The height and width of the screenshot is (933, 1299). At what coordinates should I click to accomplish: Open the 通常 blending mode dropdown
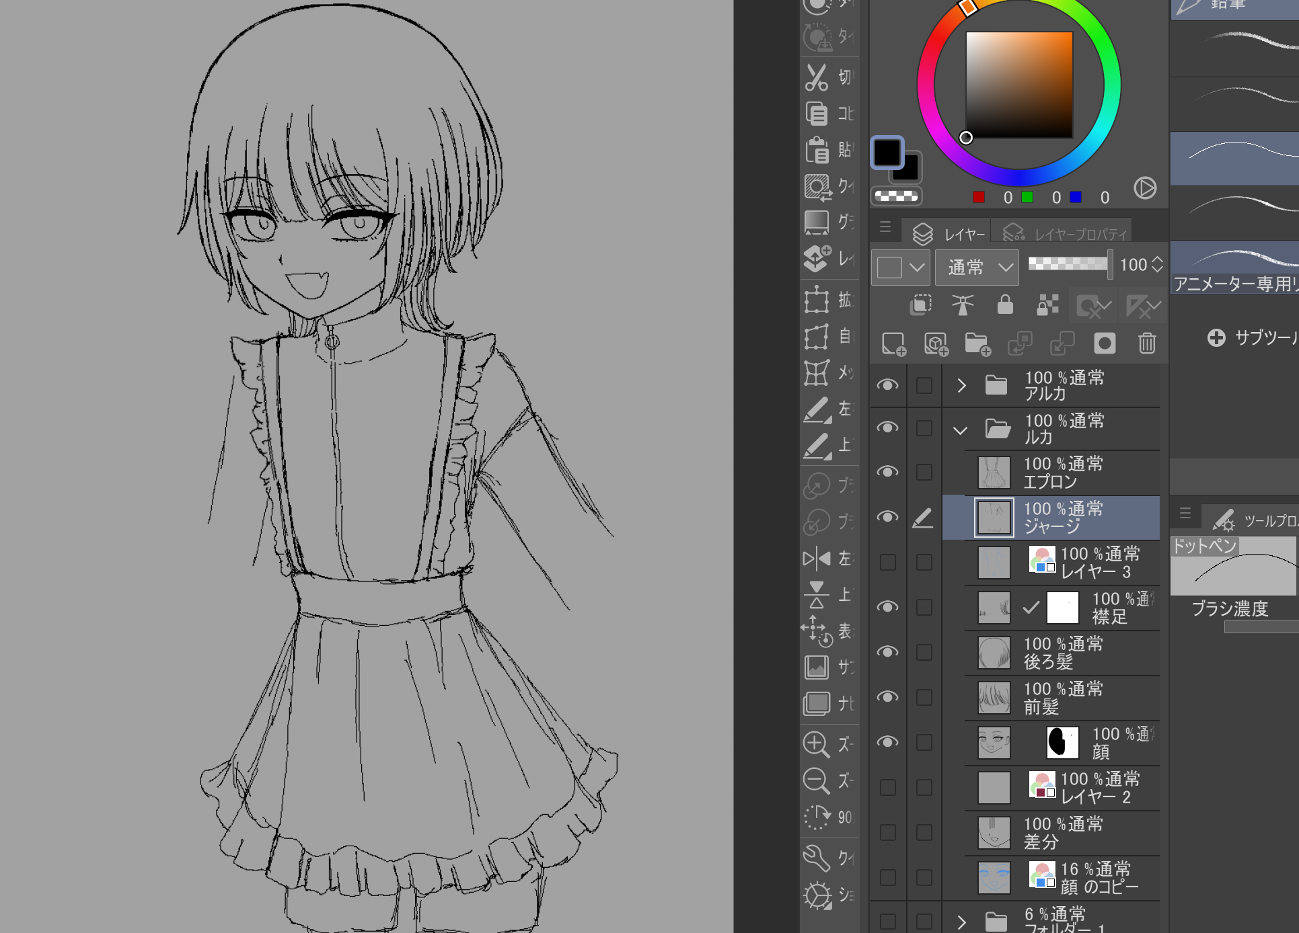click(977, 267)
